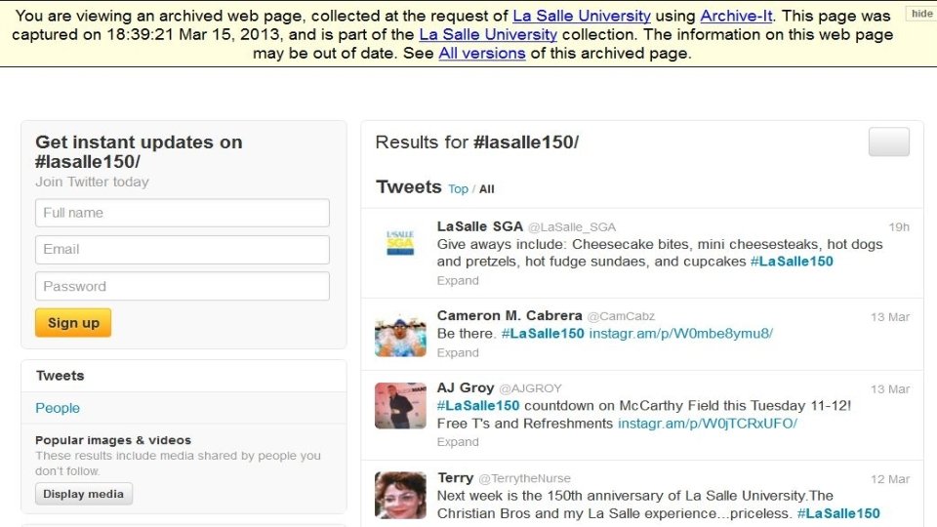Open #LaSalle150 hashtag in Cabrera tweet
937x527 pixels.
tap(543, 334)
